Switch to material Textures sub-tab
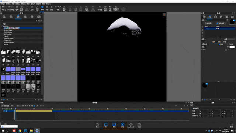Viewport: 236px width, 133px height. click(x=219, y=42)
